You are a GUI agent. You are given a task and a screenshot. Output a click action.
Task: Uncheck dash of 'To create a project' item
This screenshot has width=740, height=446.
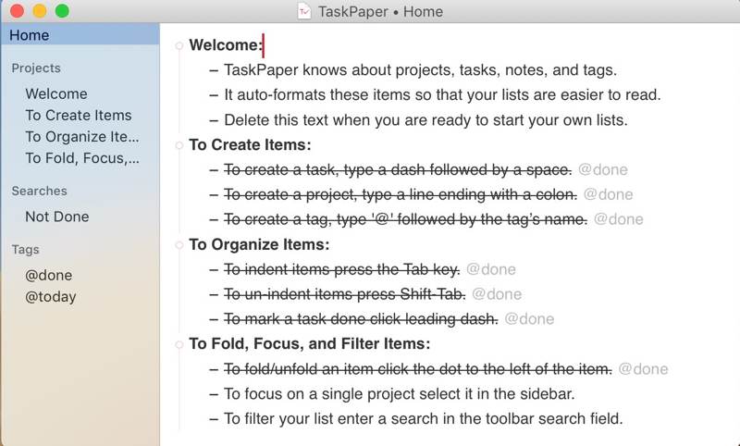coord(214,195)
